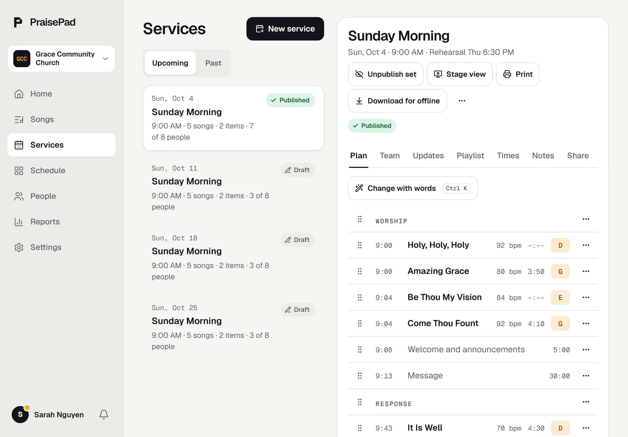
Task: Click the drag handle for WORSHIP section
Action: click(x=360, y=219)
